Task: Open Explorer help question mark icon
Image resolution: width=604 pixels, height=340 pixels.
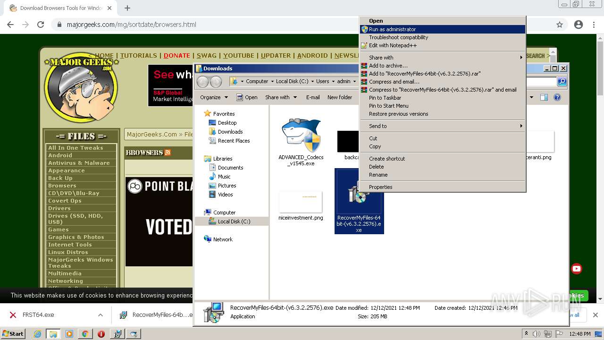Action: [x=557, y=97]
